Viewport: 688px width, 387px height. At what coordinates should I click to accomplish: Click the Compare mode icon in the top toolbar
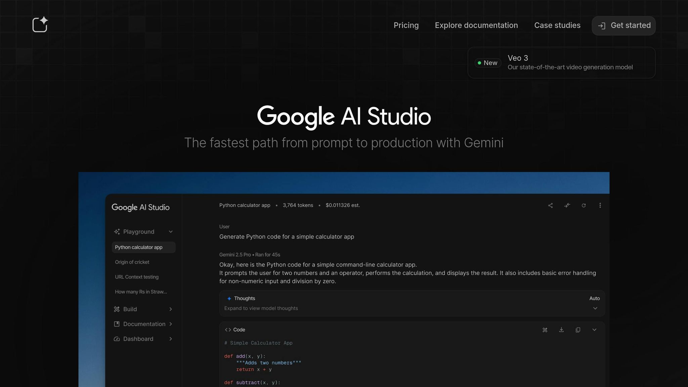567,205
